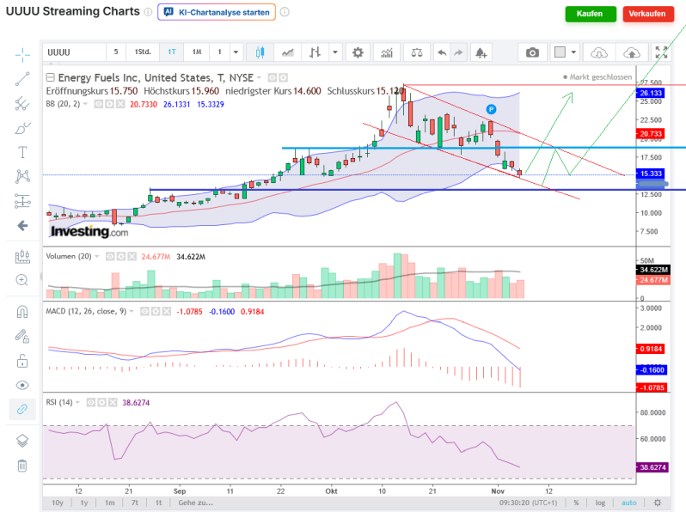Open the prediction and measurement tools
The image size is (686, 512).
pos(22,201)
